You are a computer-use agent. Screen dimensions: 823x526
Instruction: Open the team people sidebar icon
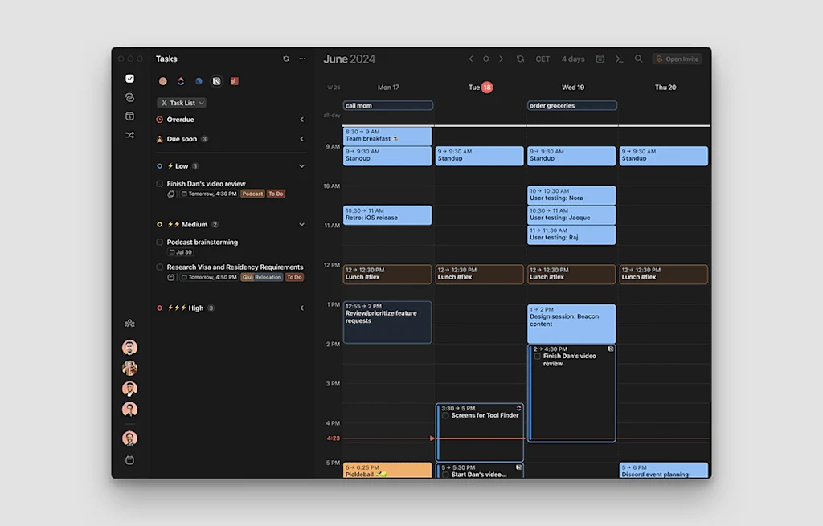coord(129,324)
